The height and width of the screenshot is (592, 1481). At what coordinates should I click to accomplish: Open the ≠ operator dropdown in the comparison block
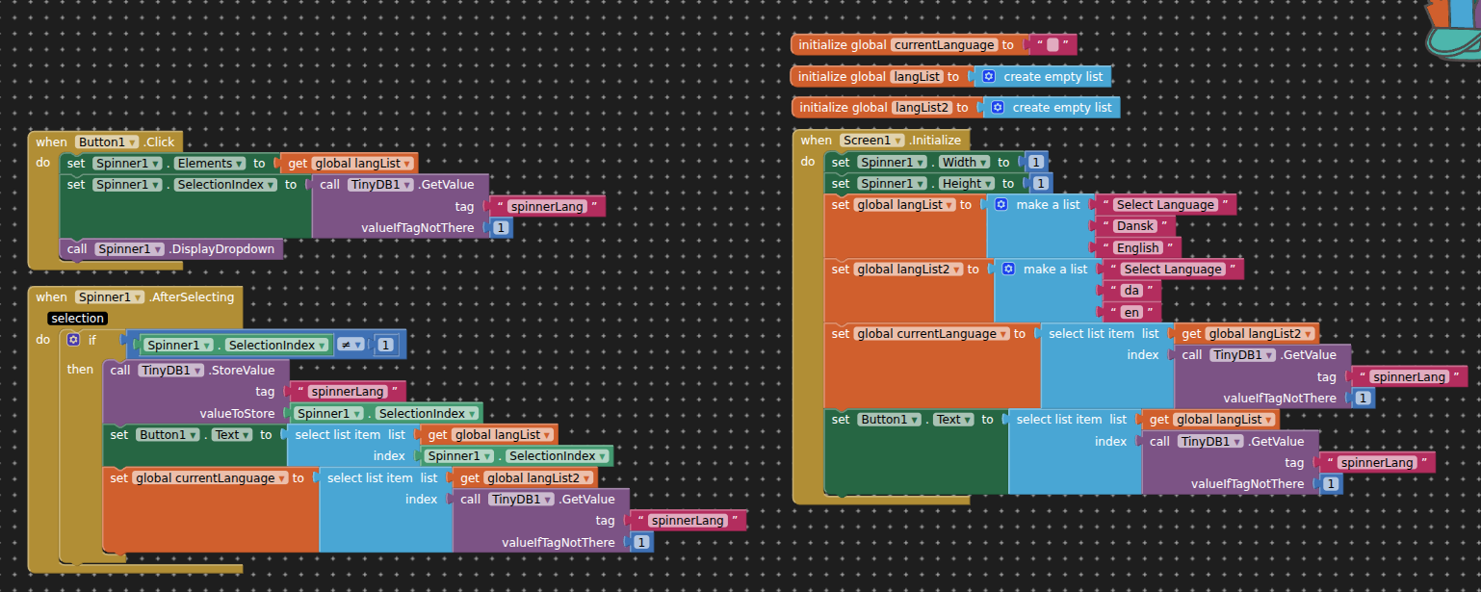[351, 345]
